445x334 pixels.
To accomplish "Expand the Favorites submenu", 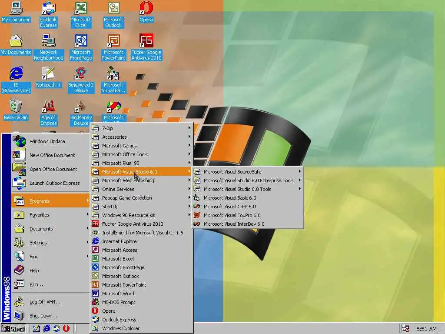I will pos(50,215).
